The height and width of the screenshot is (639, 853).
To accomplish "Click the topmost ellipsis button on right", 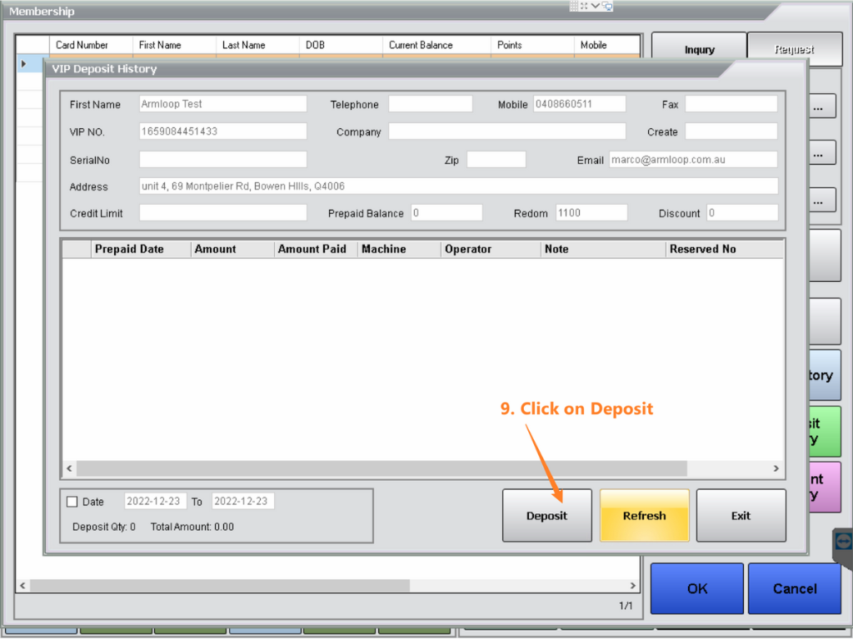I will point(819,107).
